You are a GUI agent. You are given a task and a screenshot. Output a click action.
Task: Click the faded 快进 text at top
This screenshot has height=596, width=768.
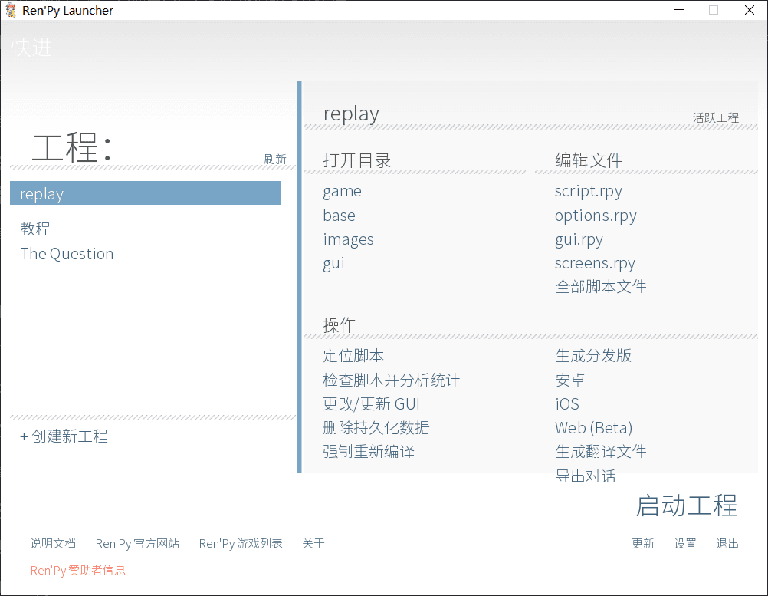31,48
